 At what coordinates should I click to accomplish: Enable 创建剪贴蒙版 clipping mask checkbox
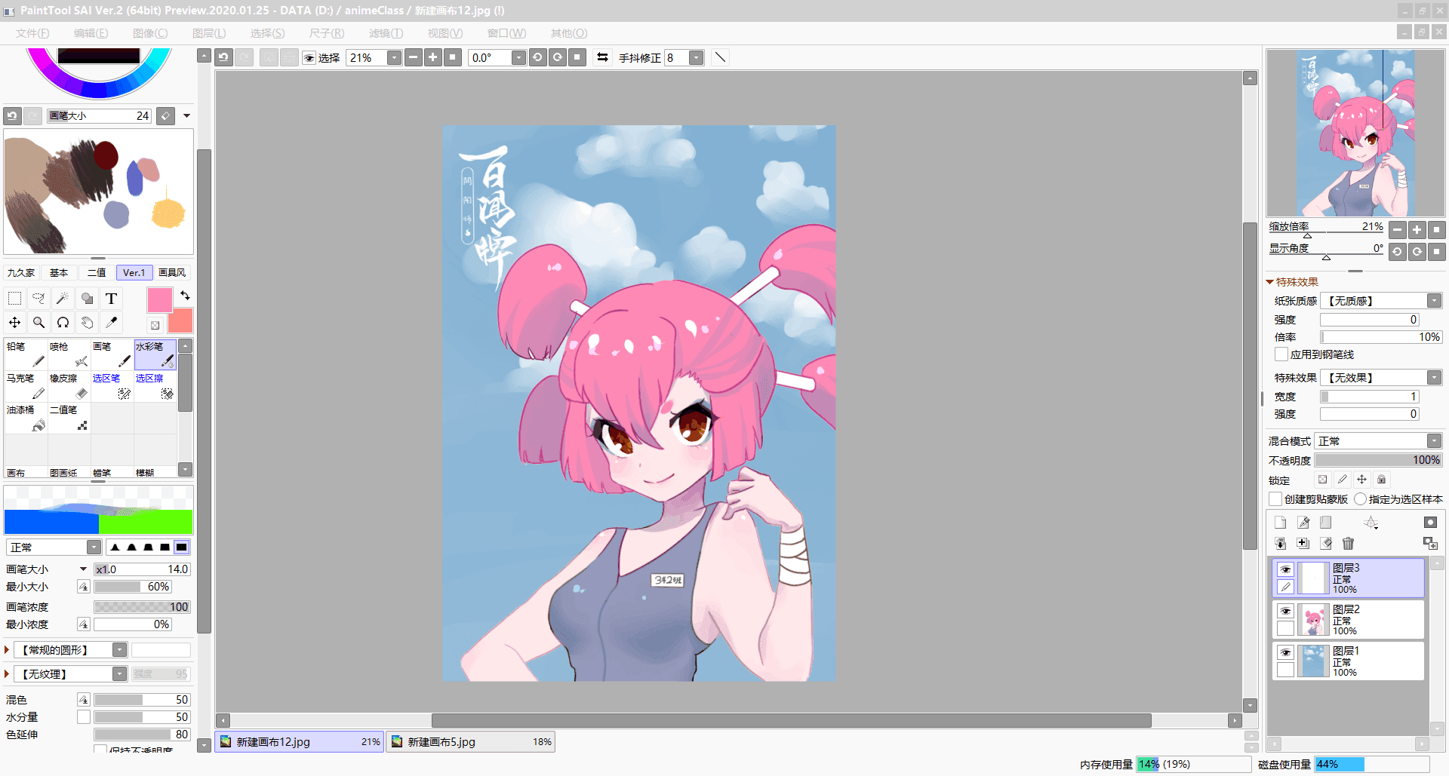tap(1275, 499)
